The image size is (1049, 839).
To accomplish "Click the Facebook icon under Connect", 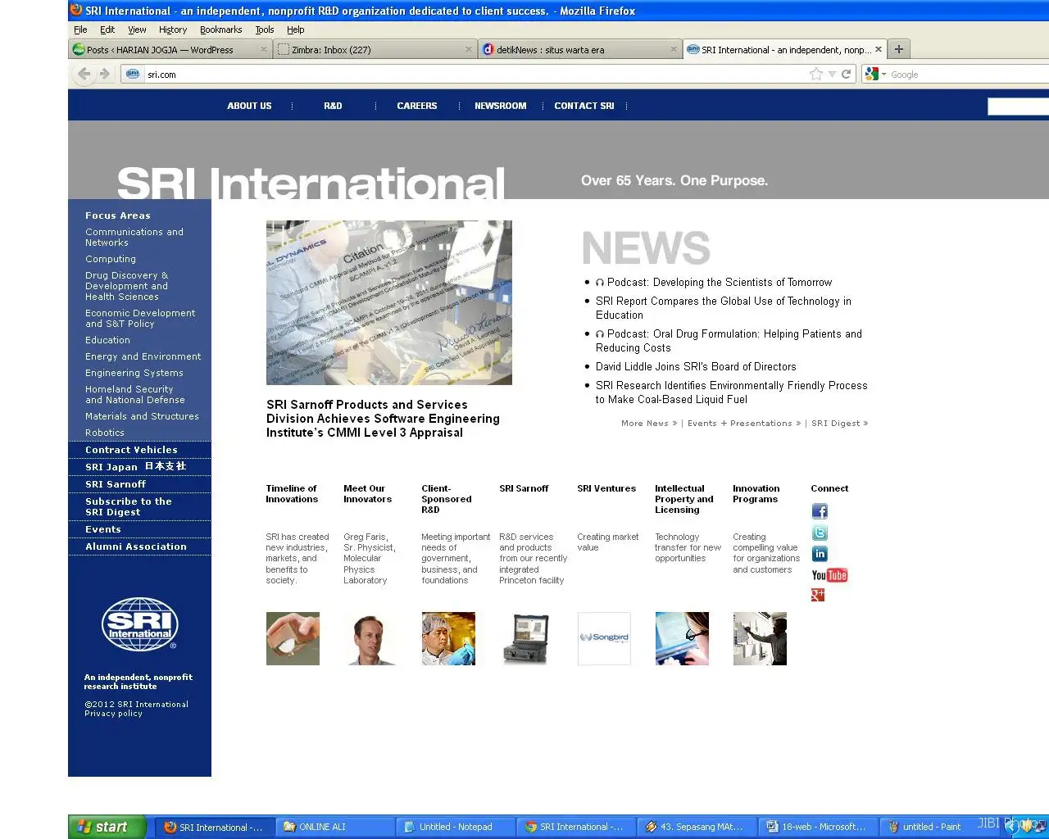I will tap(820, 511).
